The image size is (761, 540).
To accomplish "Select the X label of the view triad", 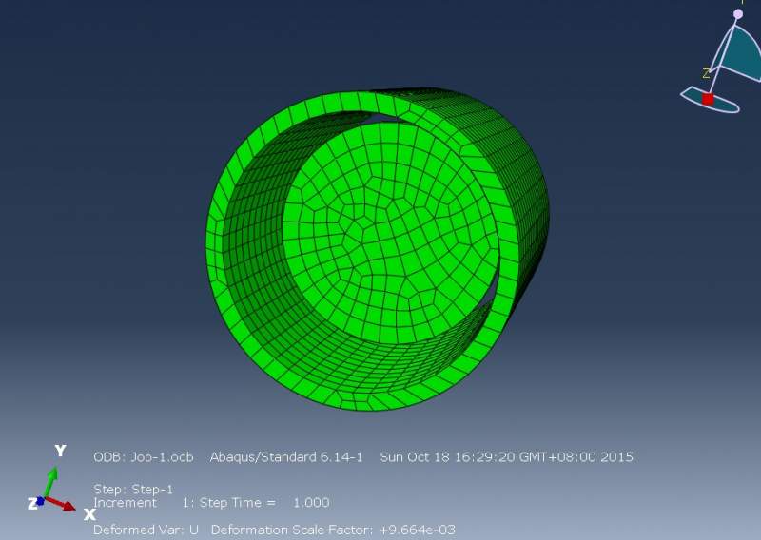I will [x=89, y=514].
